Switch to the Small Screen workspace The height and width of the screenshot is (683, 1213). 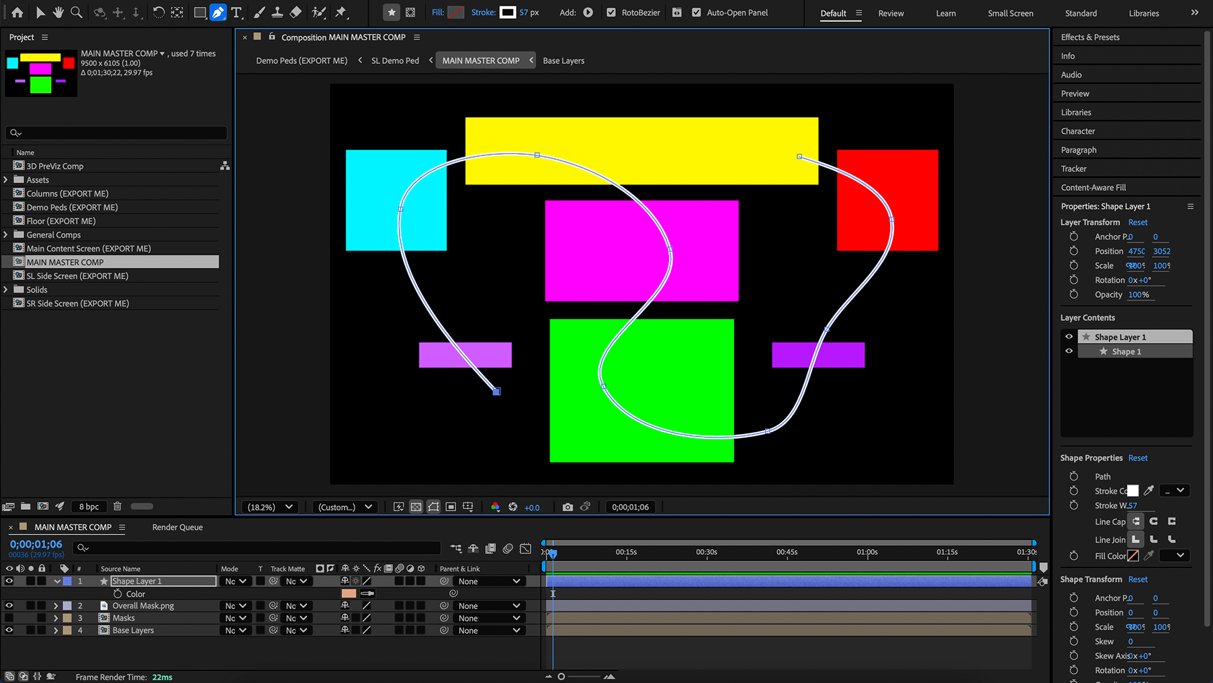[x=1010, y=13]
